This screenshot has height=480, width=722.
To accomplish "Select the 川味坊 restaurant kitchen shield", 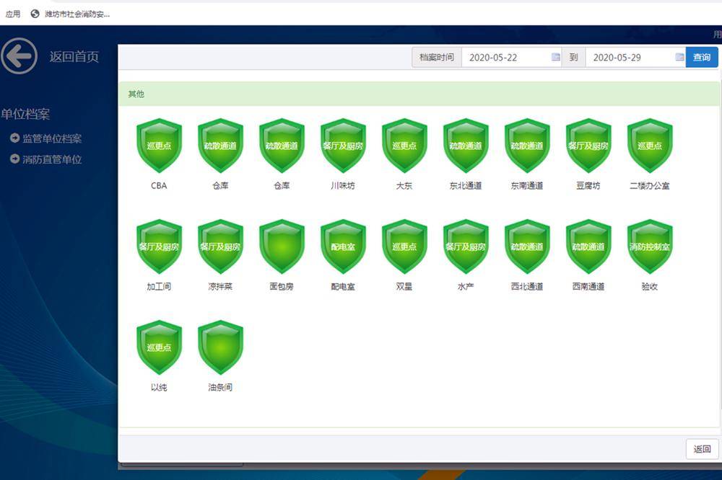I will click(x=343, y=146).
